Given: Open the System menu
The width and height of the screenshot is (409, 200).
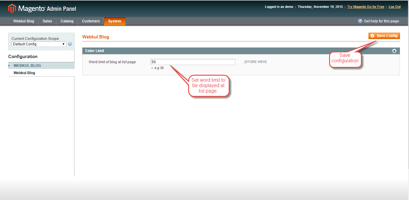Looking at the screenshot, I should [x=115, y=21].
